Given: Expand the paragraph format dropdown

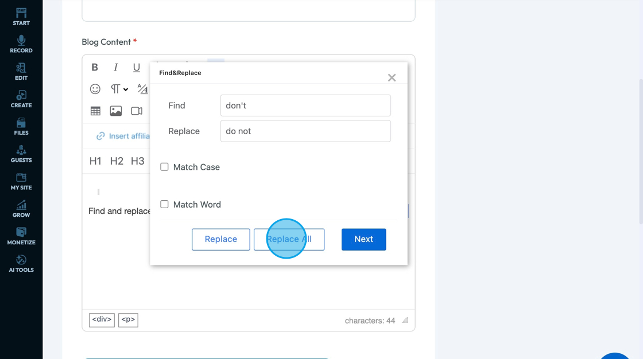Looking at the screenshot, I should pyautogui.click(x=119, y=89).
